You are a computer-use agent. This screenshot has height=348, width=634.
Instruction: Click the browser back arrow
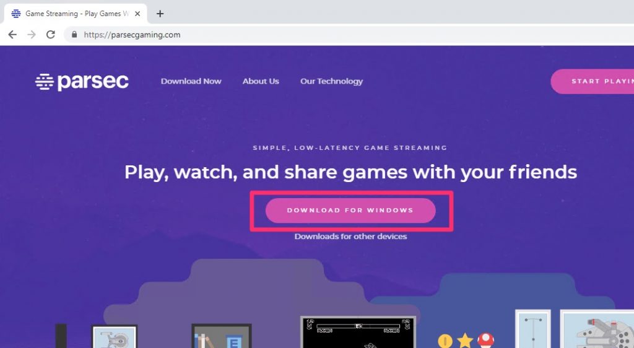pyautogui.click(x=12, y=35)
